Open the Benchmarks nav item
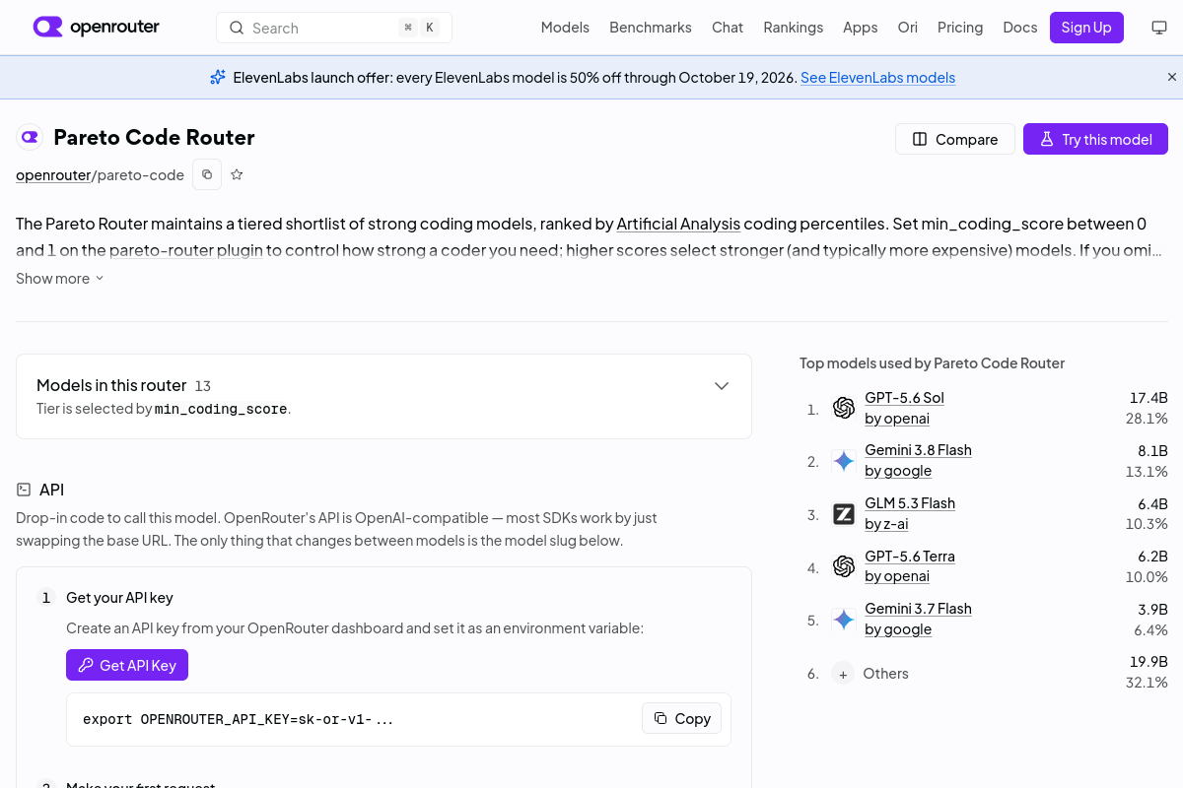This screenshot has width=1183, height=788. click(651, 28)
